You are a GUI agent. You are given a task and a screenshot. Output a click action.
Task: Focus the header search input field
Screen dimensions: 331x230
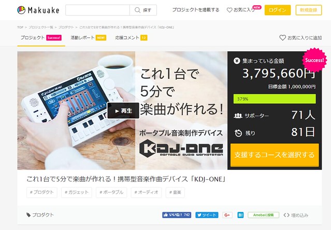point(97,10)
